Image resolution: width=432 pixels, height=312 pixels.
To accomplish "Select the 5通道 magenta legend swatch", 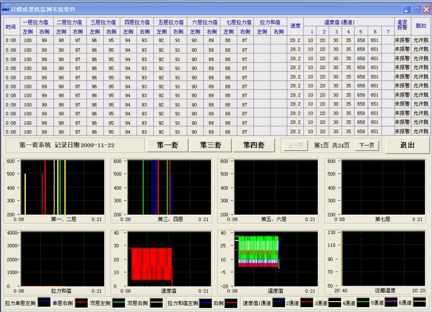I will [x=392, y=303].
